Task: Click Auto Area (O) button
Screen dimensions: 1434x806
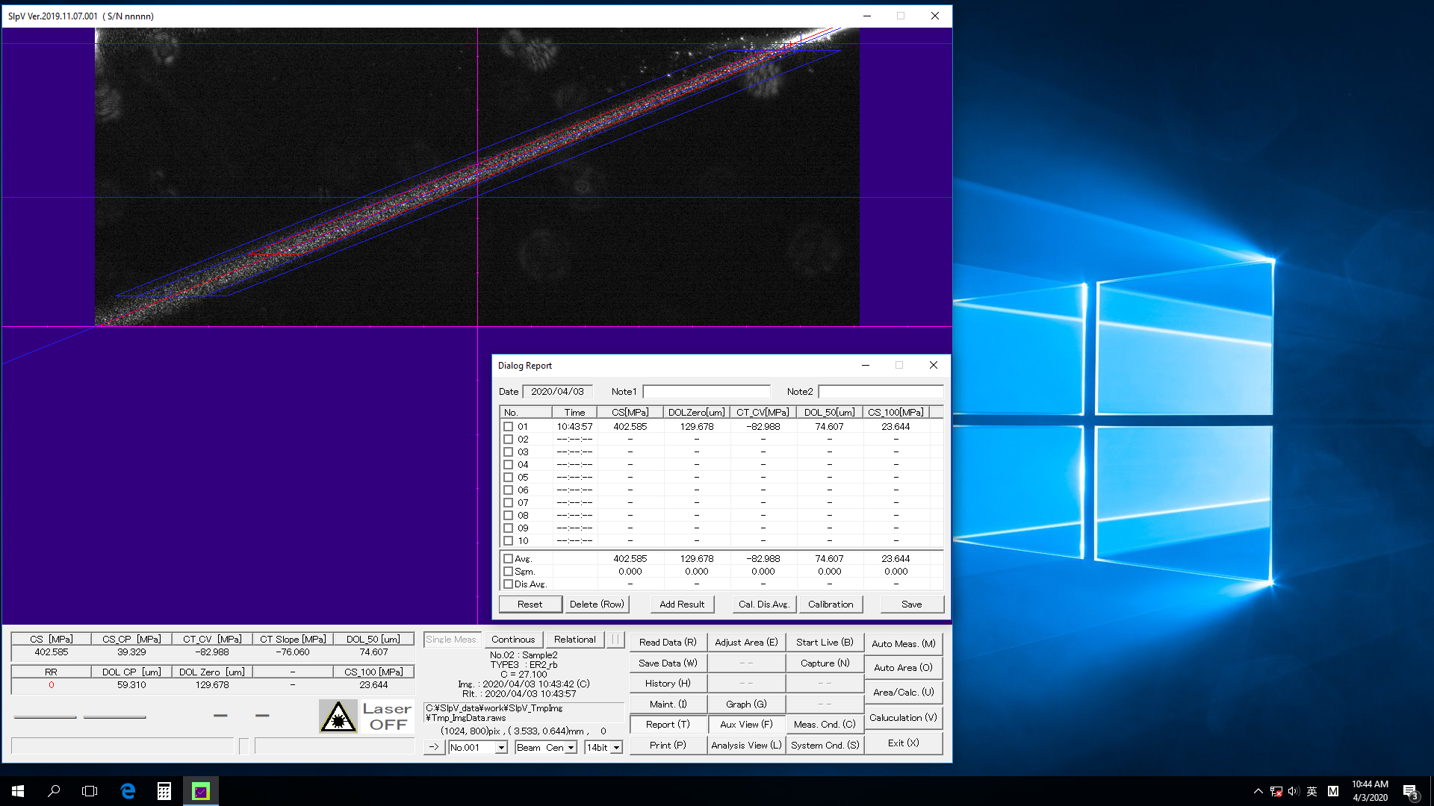Action: click(903, 668)
